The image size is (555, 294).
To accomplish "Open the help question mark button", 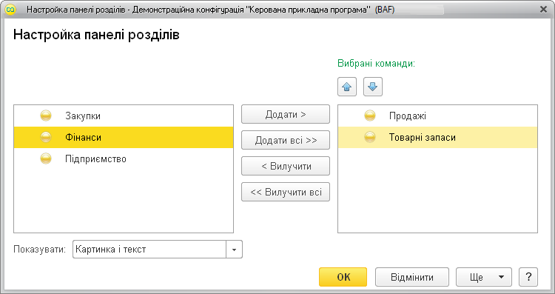I will 528,277.
